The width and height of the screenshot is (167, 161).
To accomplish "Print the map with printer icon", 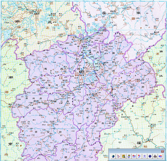I will point(155,156).
